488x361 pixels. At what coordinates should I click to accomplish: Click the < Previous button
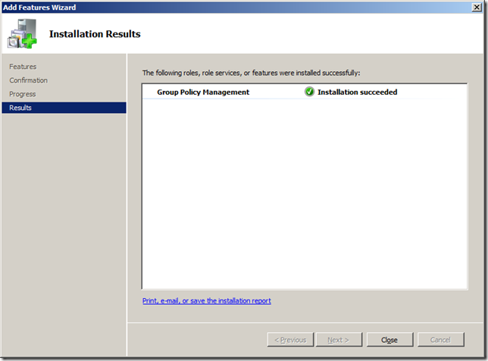pyautogui.click(x=289, y=340)
